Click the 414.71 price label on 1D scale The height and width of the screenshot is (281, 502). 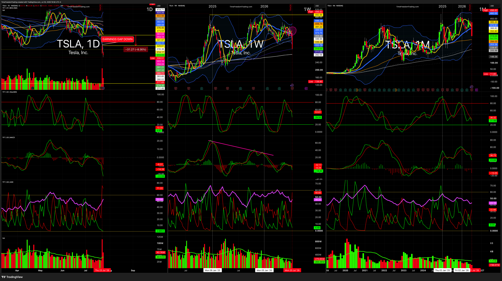pos(161,10)
